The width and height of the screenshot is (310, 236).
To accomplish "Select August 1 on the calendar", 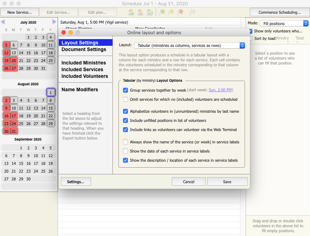I will [x=51, y=93].
